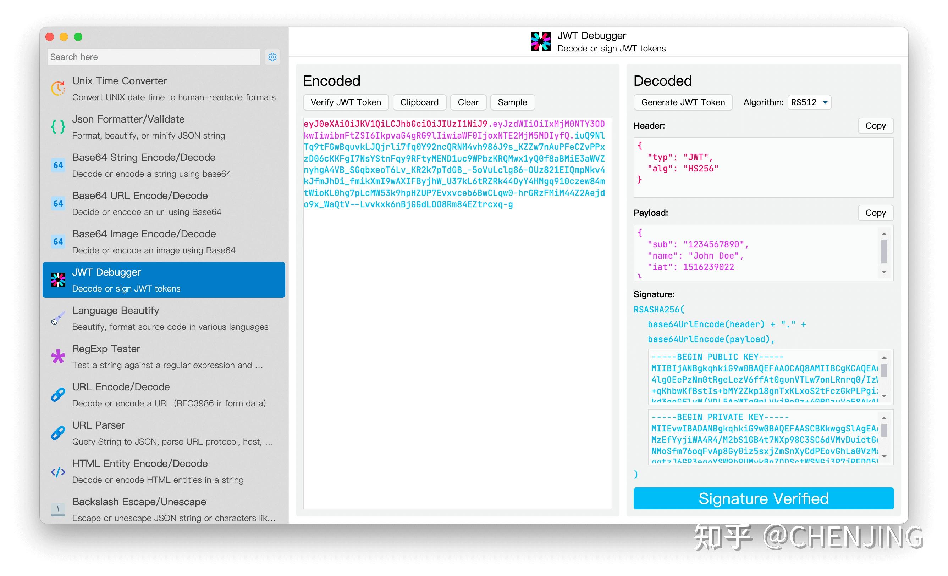Click the RegExp Tester asterisk icon
Screen dimensions: 948x576
(58, 356)
